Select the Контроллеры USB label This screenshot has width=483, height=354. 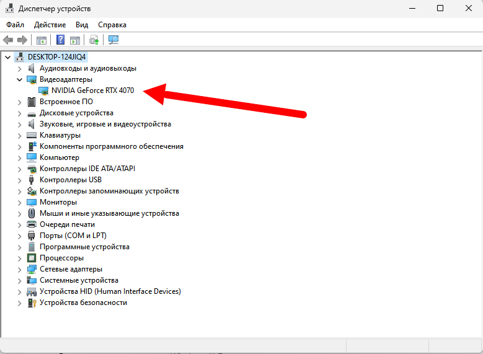click(71, 180)
